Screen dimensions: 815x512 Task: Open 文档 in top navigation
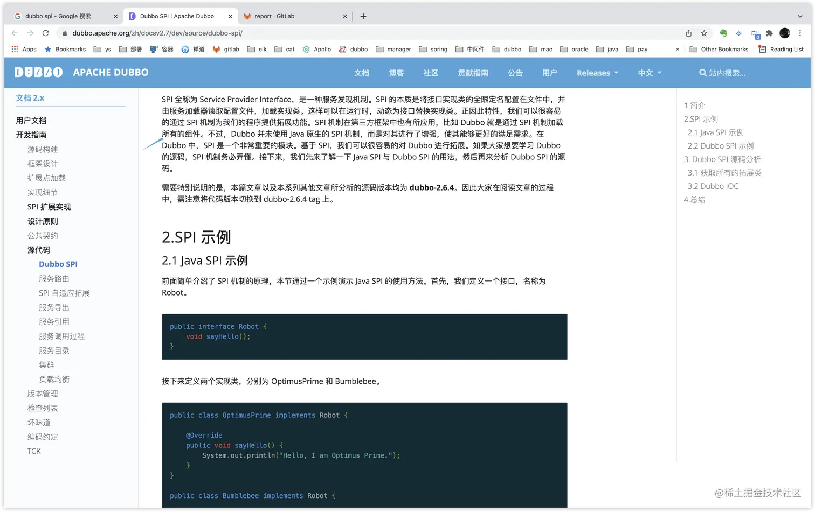pos(362,73)
